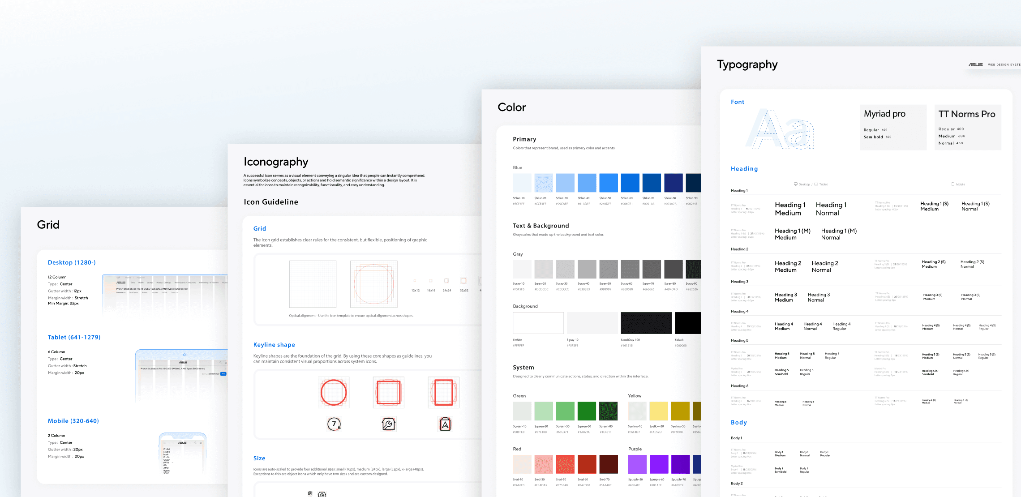
Task: Click the Desktop monitor icon above Heading 1
Action: (796, 184)
